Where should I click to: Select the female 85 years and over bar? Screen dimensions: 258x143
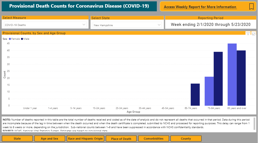coord(232,75)
